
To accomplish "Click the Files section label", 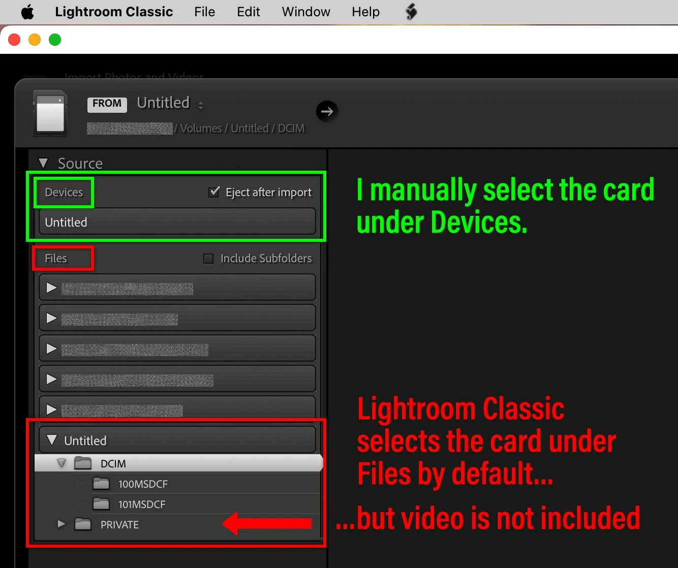I will click(x=56, y=259).
